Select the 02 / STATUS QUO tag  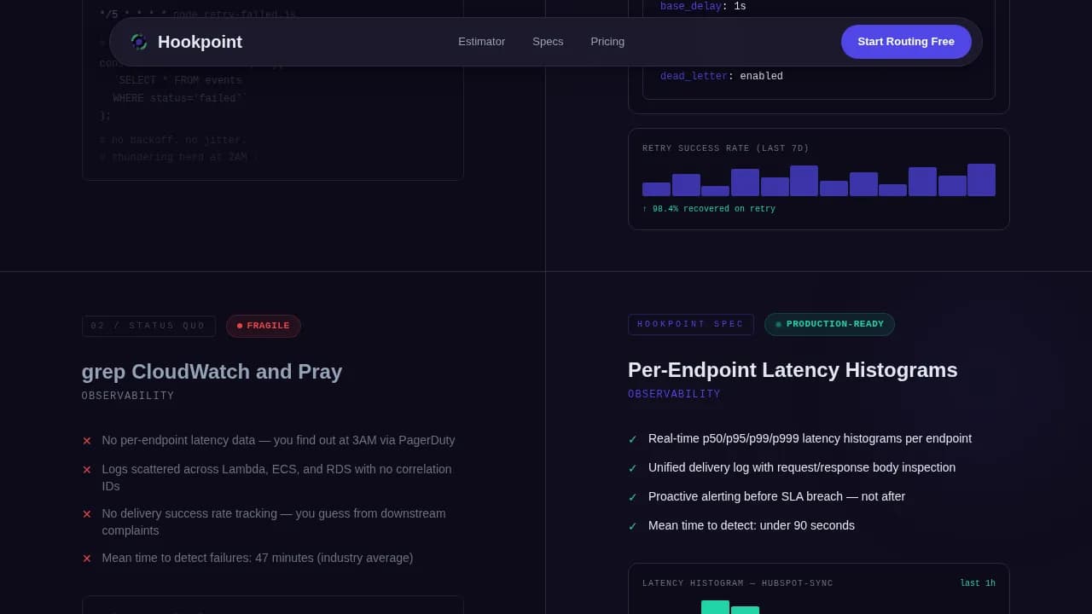[x=148, y=326]
